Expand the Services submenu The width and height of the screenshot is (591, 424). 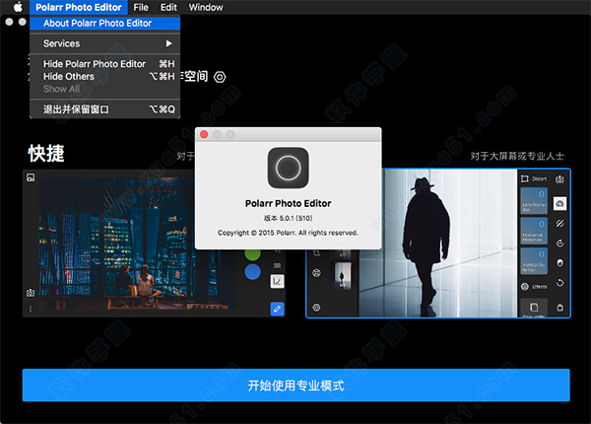[x=104, y=43]
